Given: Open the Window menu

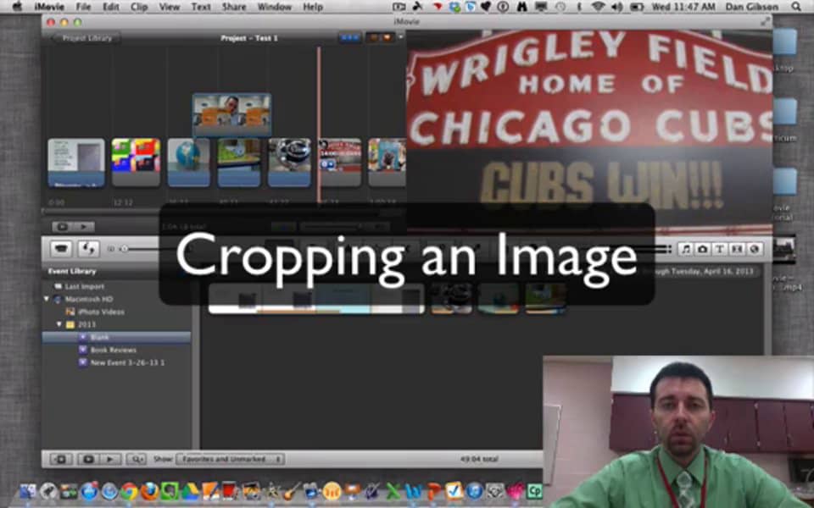Looking at the screenshot, I should click(275, 7).
